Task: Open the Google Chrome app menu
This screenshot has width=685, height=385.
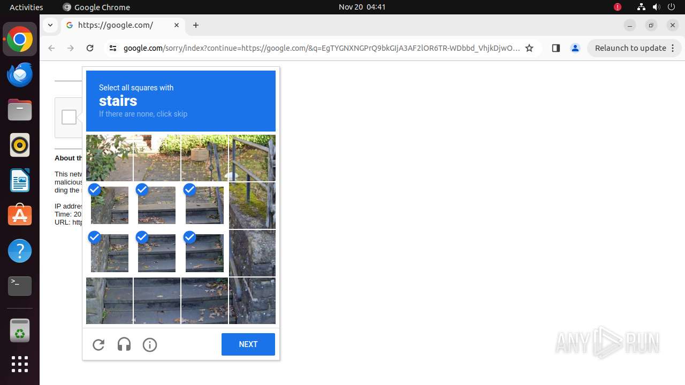Action: (x=96, y=7)
